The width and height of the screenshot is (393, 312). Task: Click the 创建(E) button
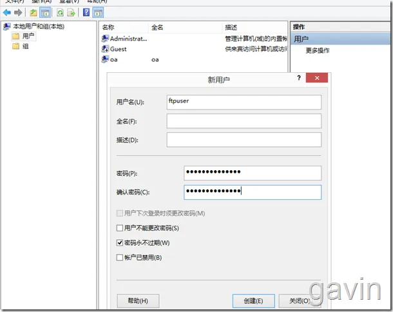point(253,300)
